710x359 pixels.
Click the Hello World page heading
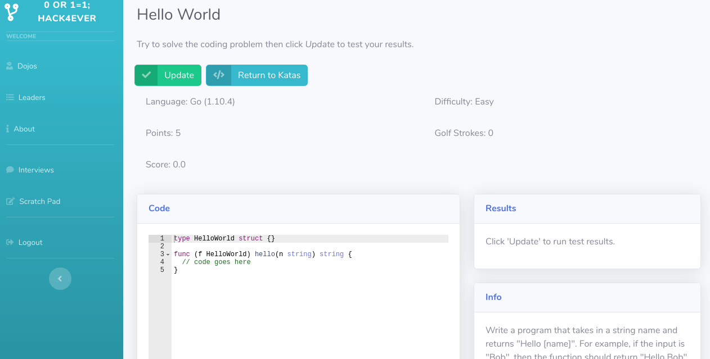178,15
